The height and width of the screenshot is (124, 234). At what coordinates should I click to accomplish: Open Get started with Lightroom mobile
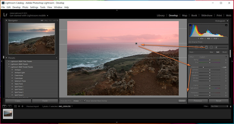(29, 15)
